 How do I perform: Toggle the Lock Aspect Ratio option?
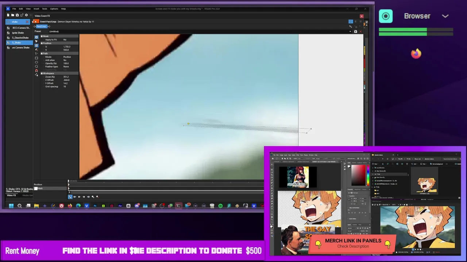pos(36,75)
